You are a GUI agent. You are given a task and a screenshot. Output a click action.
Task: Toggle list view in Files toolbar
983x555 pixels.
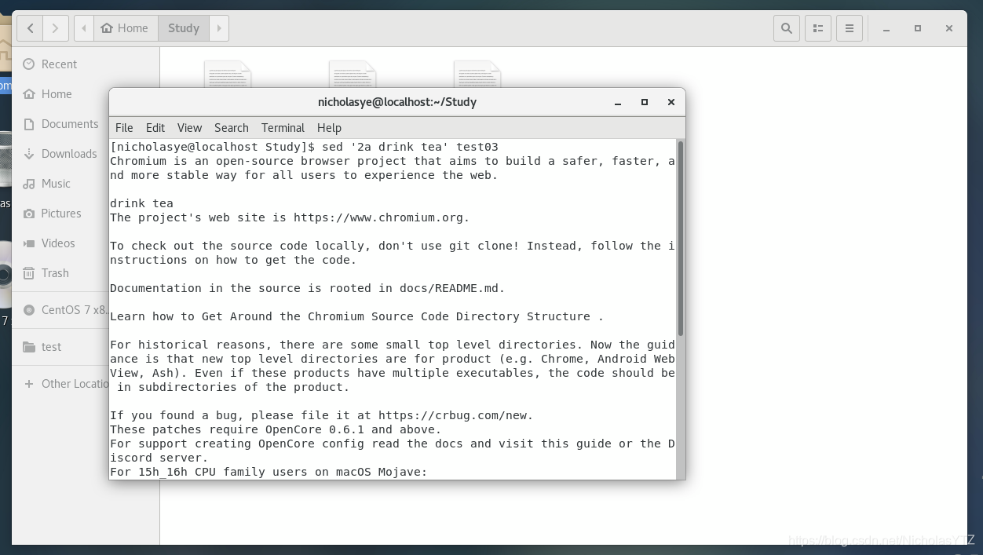(817, 28)
